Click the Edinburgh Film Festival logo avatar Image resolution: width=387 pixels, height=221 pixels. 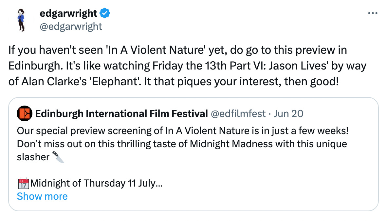pyautogui.click(x=25, y=113)
